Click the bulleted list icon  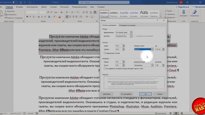(67, 12)
